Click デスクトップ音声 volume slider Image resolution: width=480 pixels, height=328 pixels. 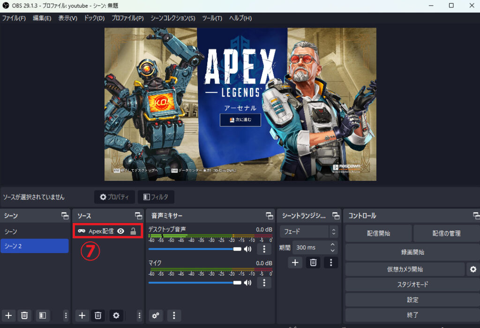(x=195, y=249)
